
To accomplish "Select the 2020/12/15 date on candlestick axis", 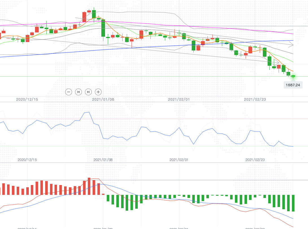I will tap(27, 99).
